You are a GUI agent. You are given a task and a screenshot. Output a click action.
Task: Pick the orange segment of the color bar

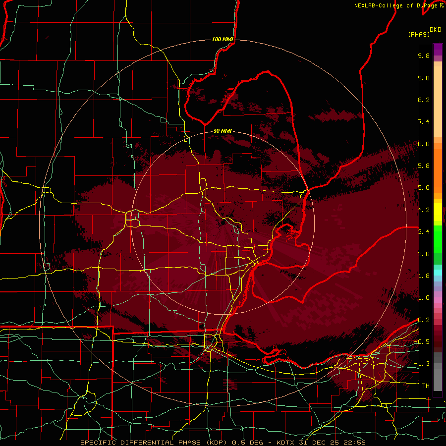[438, 170]
